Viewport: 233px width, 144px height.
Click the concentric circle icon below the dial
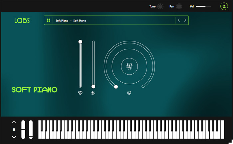[x=129, y=93]
